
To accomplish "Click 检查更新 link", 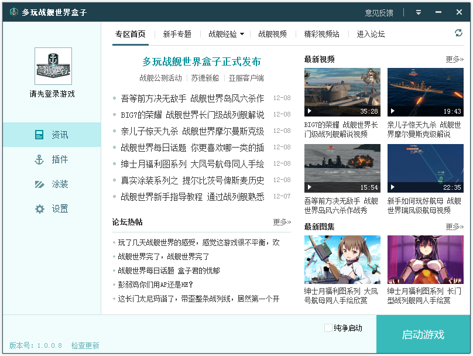I will pos(85,345).
